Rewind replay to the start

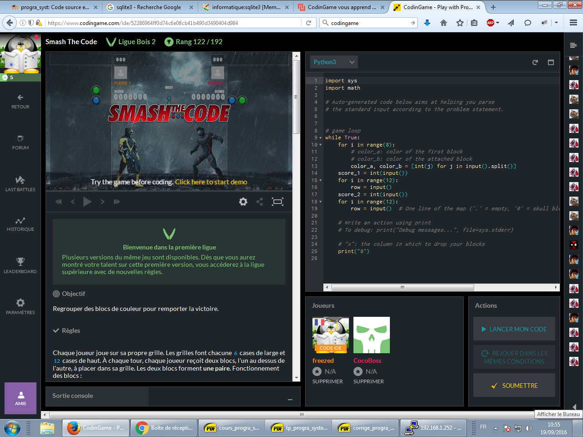(58, 202)
